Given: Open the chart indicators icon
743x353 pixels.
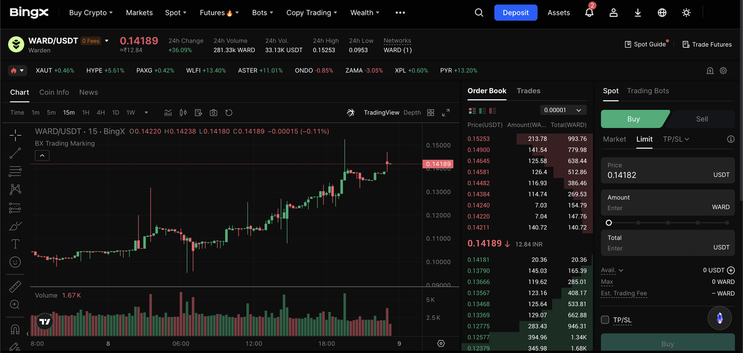Looking at the screenshot, I should [x=168, y=112].
